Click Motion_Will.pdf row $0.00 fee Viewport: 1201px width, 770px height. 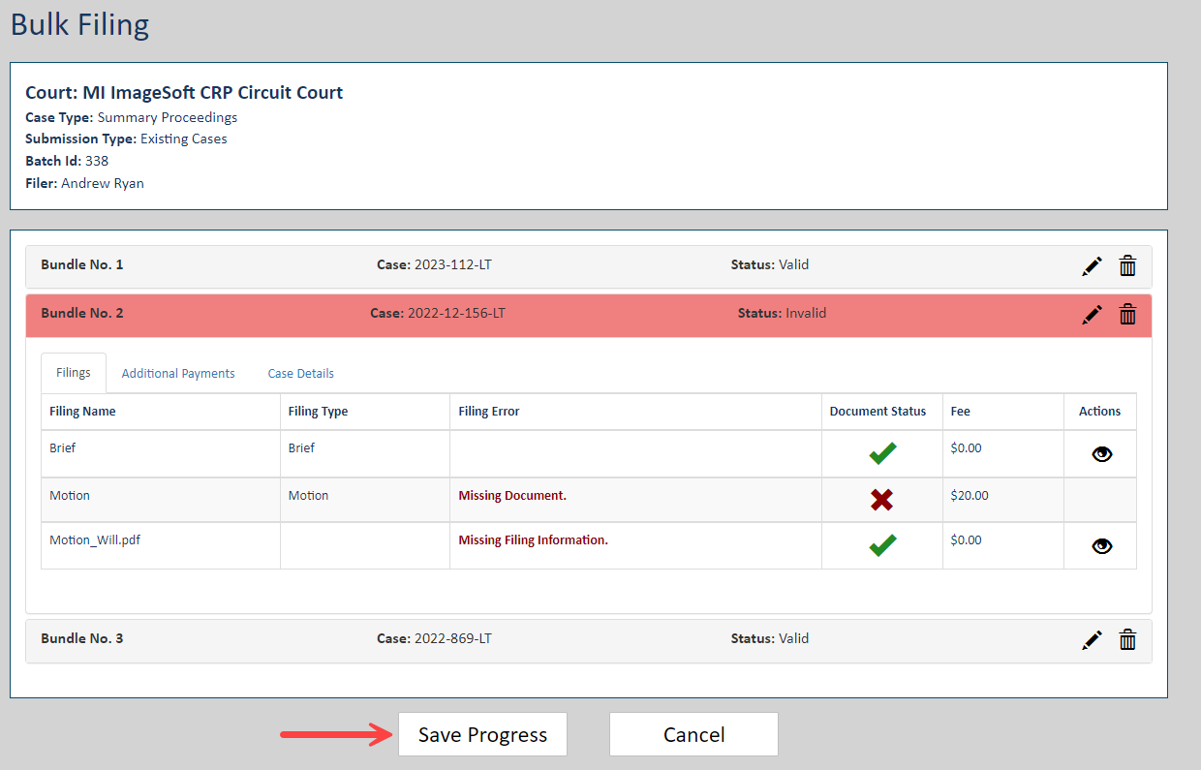(967, 540)
